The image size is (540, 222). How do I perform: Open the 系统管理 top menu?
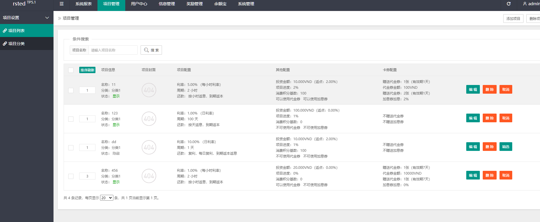[246, 4]
